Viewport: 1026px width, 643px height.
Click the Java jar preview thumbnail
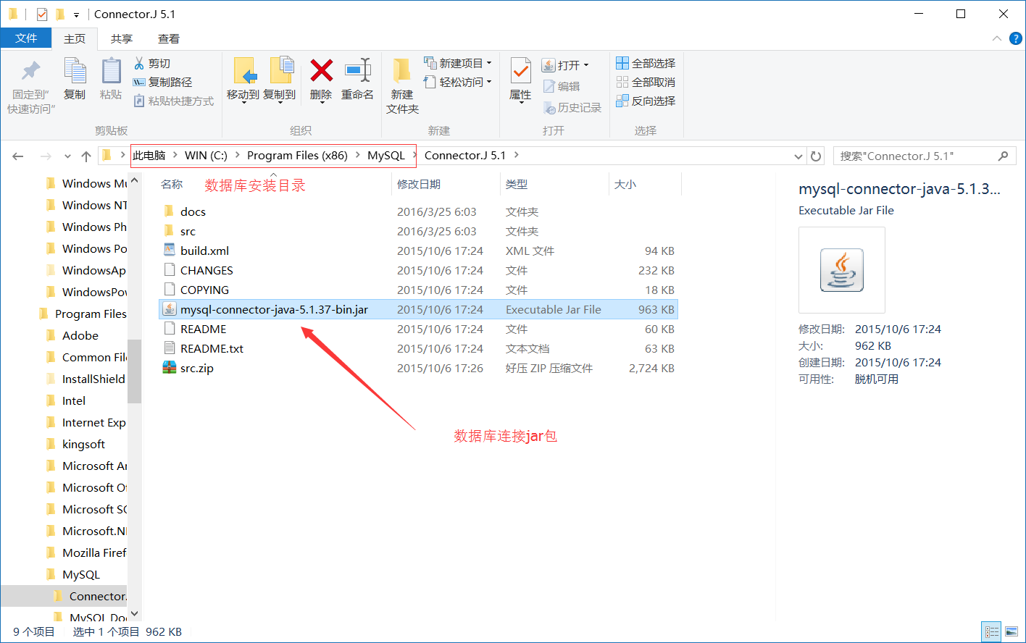(842, 270)
